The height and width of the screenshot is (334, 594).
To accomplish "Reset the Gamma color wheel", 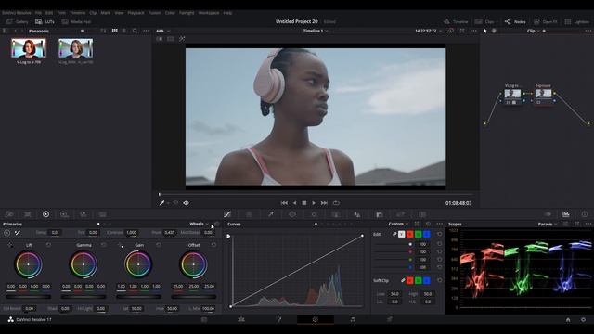I will [x=103, y=245].
